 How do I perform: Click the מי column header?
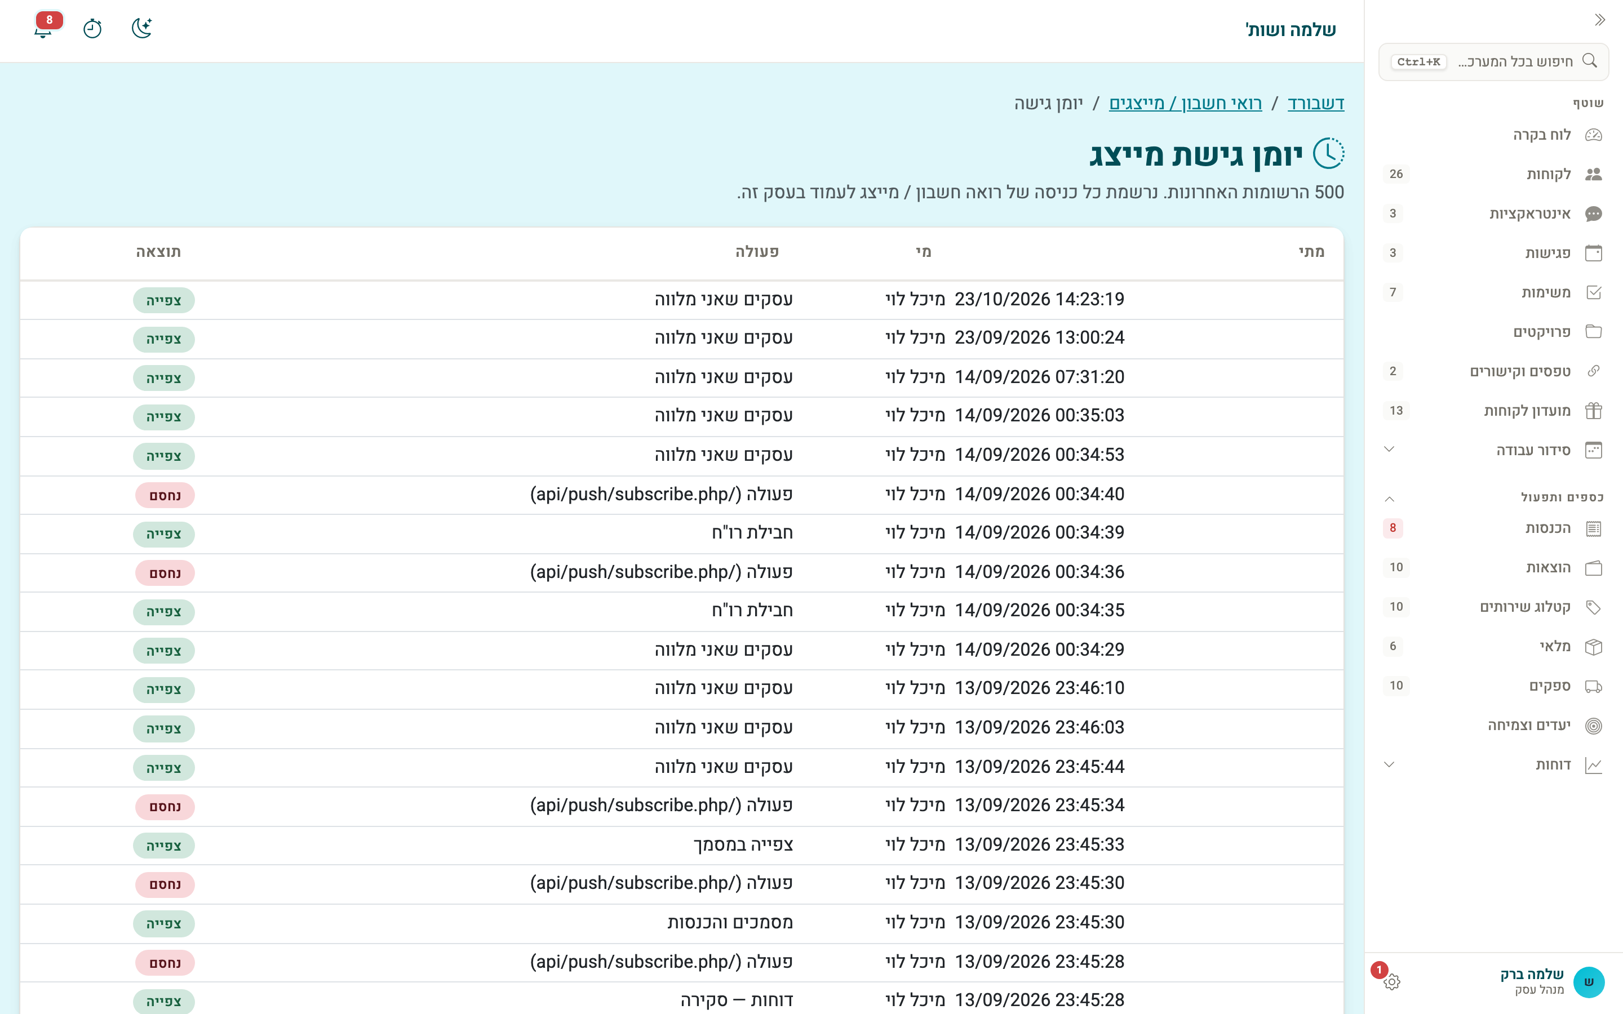(924, 252)
